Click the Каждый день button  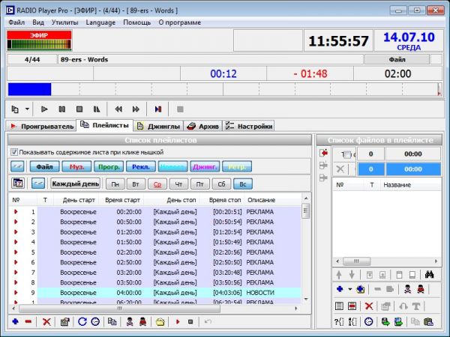click(75, 183)
